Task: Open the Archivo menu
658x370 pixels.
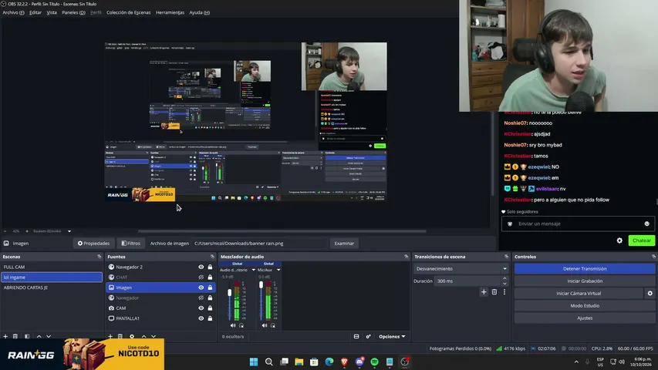Action: point(13,12)
